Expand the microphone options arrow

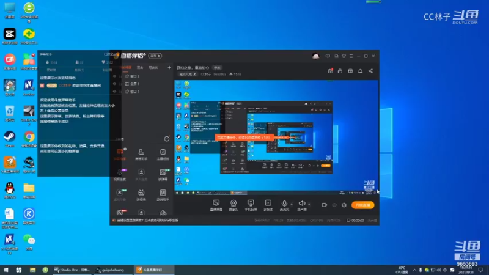click(x=292, y=204)
